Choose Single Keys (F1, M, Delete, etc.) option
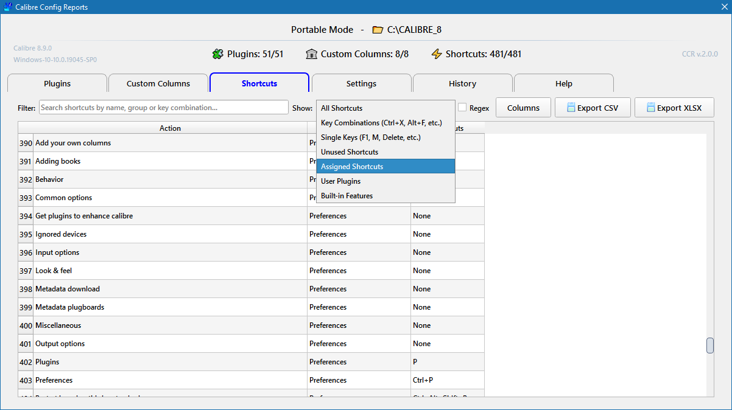This screenshot has width=732, height=410. coord(385,137)
